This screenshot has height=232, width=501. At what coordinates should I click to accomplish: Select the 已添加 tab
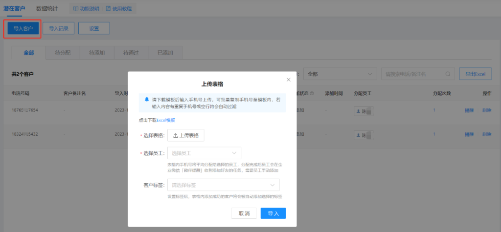click(x=165, y=53)
